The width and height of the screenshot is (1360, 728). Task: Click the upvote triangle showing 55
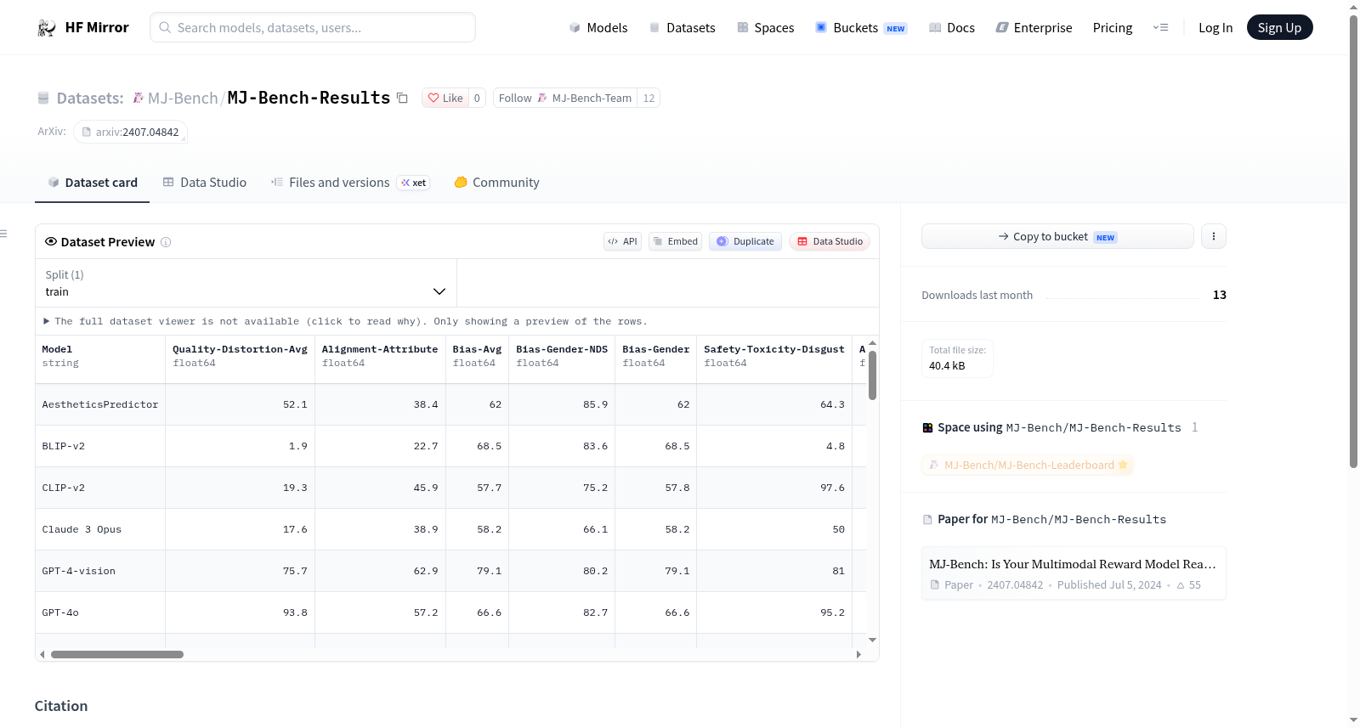1181,585
